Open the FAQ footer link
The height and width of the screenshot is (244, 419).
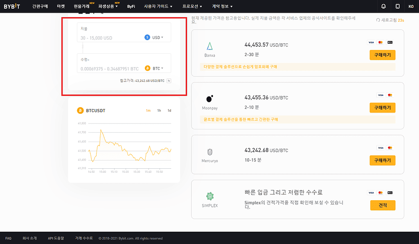[8, 238]
